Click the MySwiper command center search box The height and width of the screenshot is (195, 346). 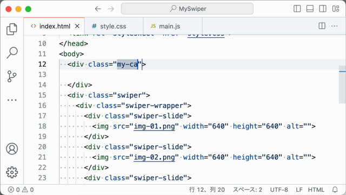click(x=187, y=9)
